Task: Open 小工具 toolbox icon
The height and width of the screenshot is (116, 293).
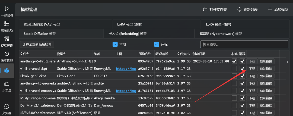Action: (x=7, y=84)
